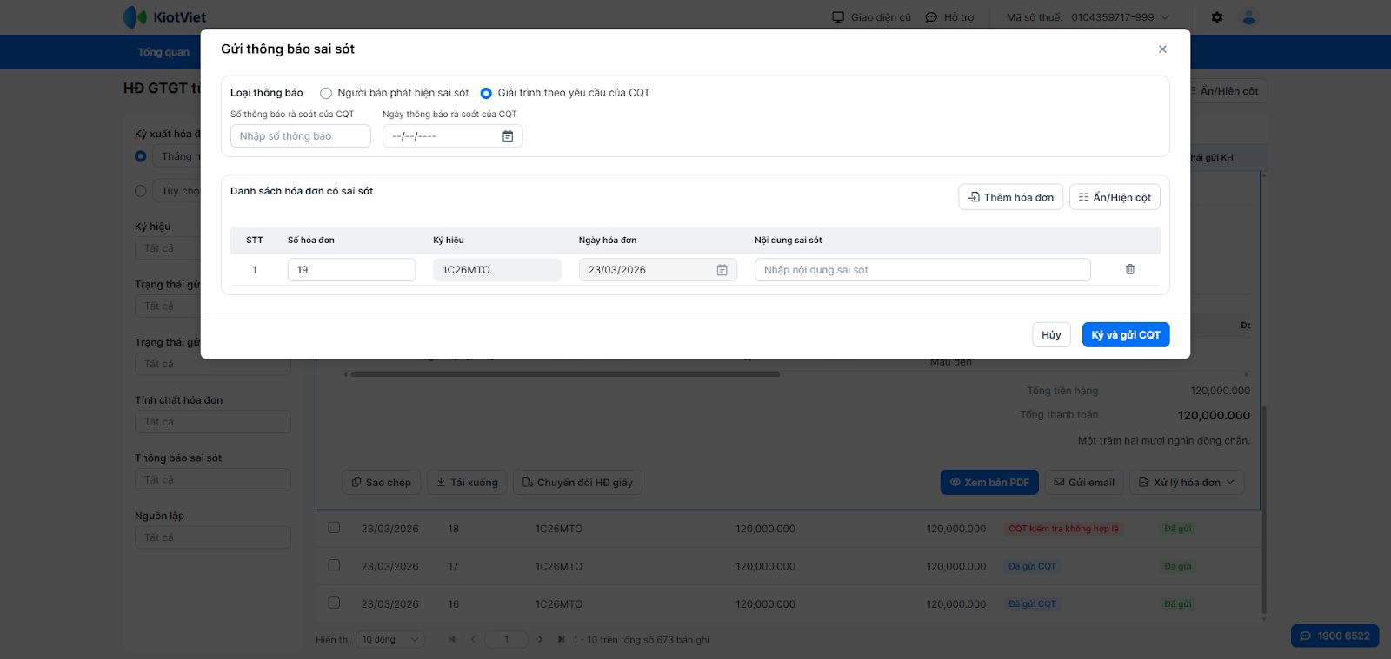Viewport: 1391px width, 659px height.
Task: Click the Giao diện cũ monitor icon
Action: 838,17
